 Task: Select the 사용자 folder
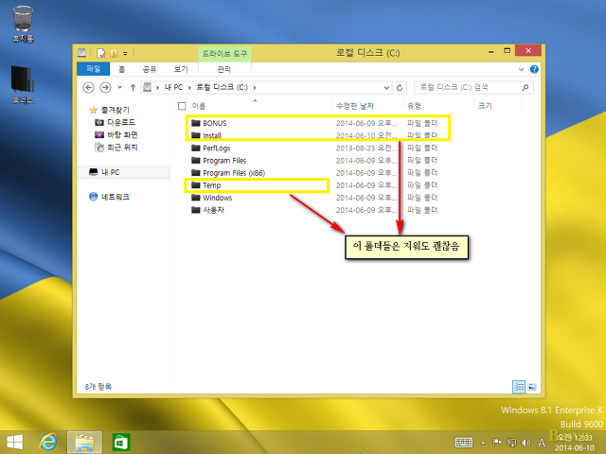point(213,210)
